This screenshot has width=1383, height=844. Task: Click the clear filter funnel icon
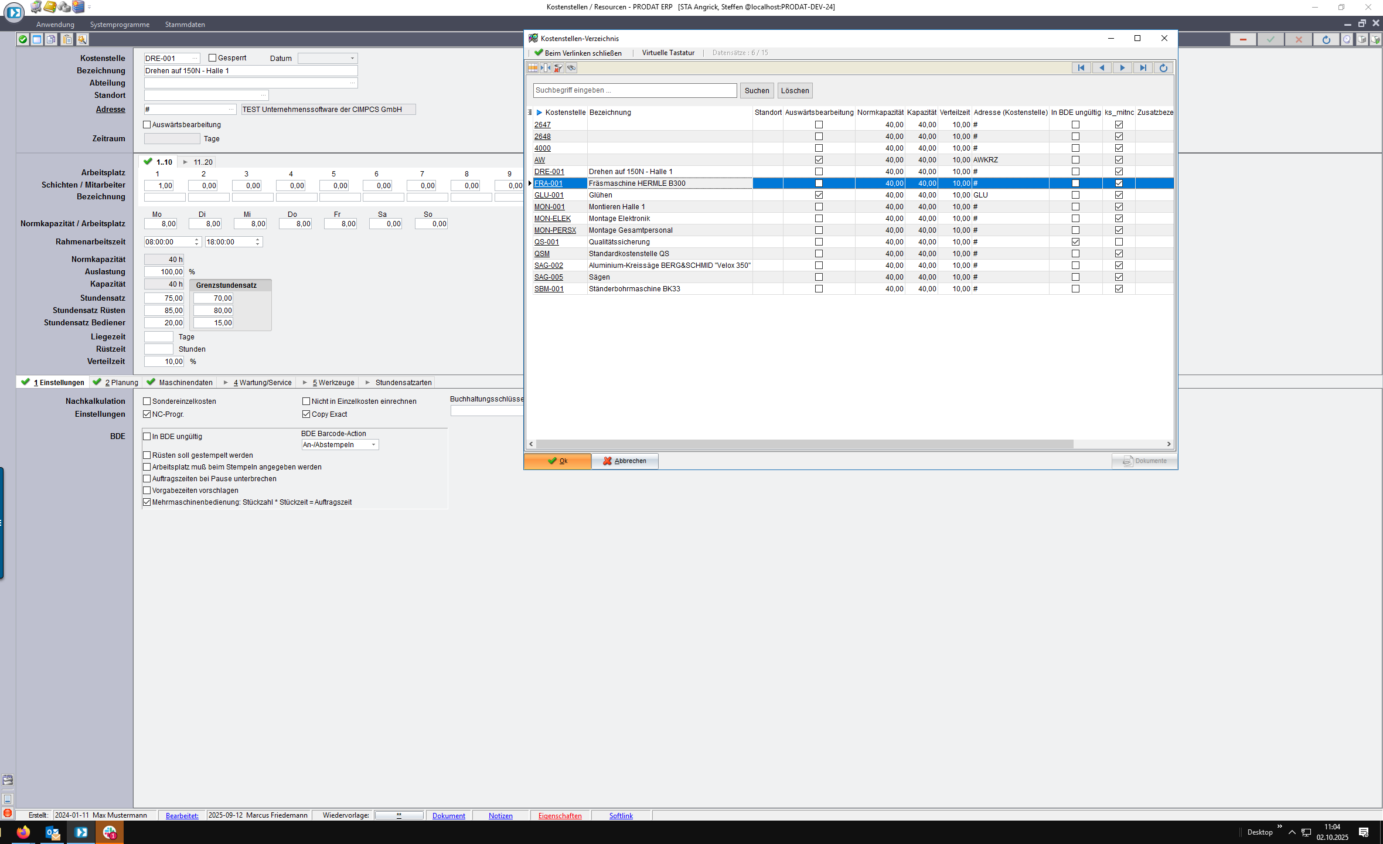click(x=558, y=68)
